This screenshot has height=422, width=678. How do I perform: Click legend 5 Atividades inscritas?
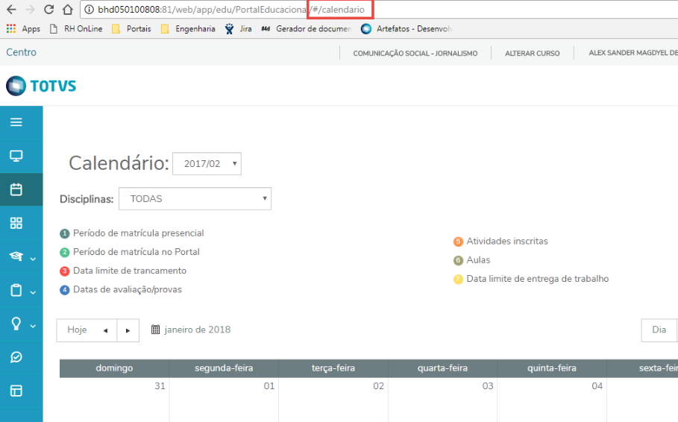tap(500, 242)
